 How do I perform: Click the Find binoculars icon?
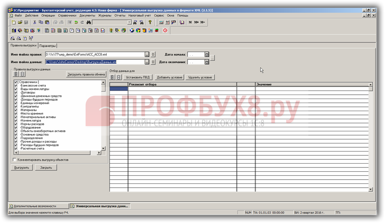(88, 22)
